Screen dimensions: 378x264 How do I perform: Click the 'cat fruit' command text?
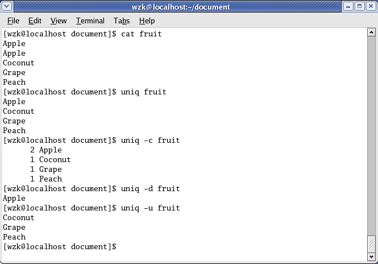tap(142, 34)
